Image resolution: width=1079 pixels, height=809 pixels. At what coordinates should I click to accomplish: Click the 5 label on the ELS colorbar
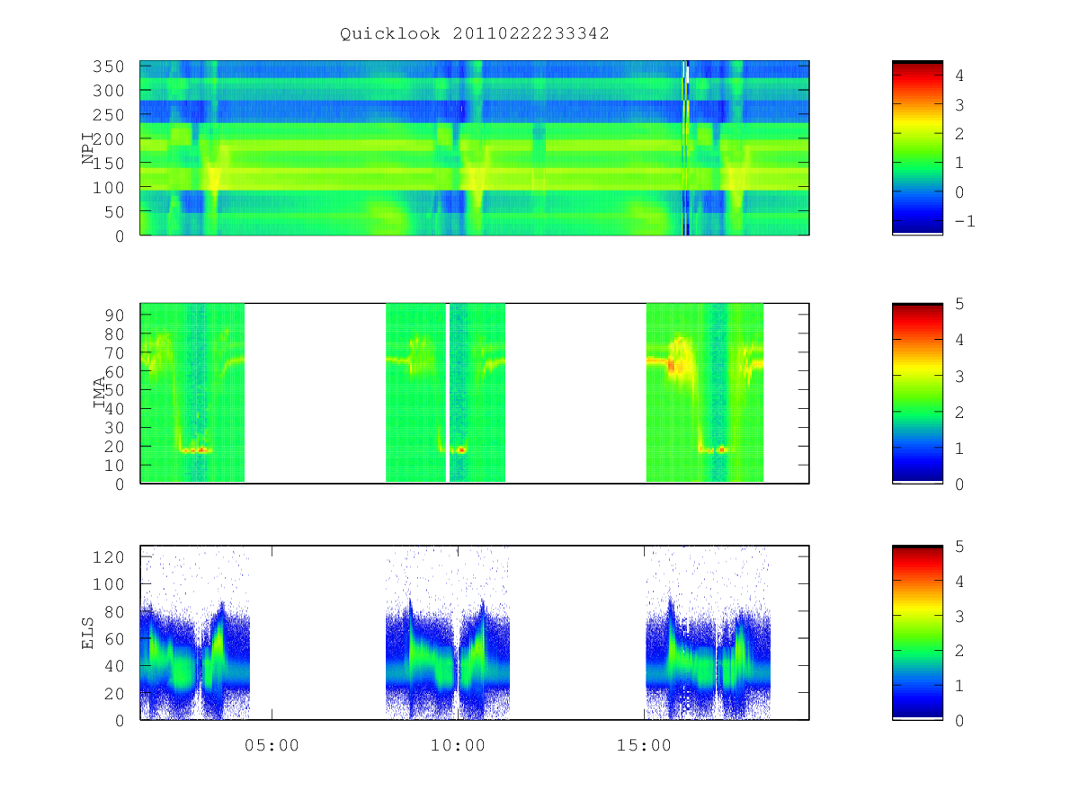coord(959,547)
